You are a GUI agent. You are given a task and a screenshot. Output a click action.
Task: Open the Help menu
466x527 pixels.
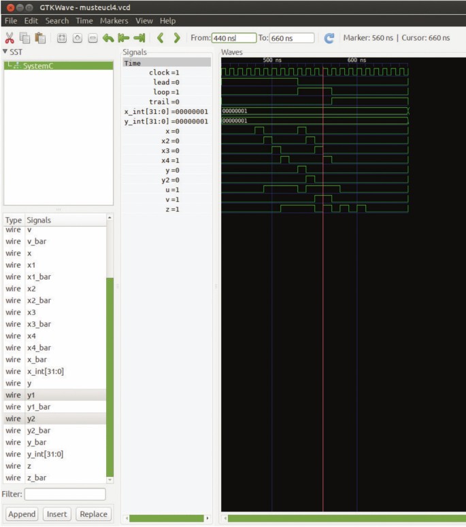[x=167, y=21]
